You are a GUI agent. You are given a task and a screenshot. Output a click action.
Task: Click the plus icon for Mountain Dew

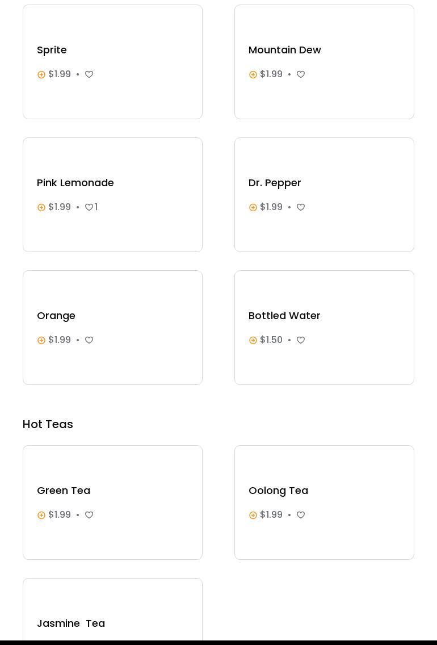[x=253, y=74]
